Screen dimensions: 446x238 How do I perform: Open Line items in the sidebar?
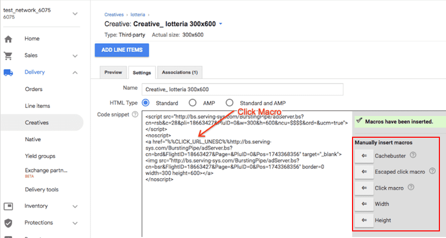coord(37,106)
